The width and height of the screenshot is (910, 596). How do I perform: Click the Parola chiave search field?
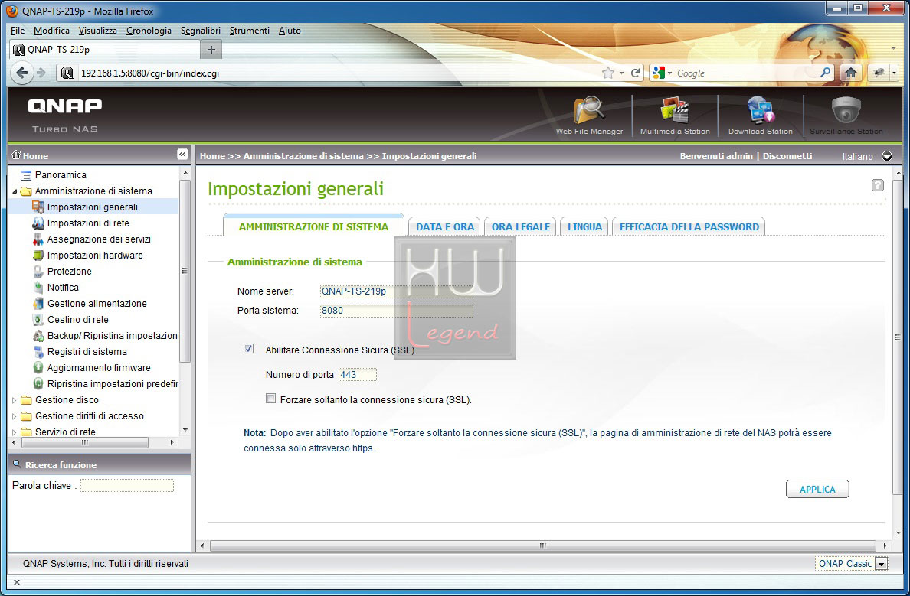126,485
